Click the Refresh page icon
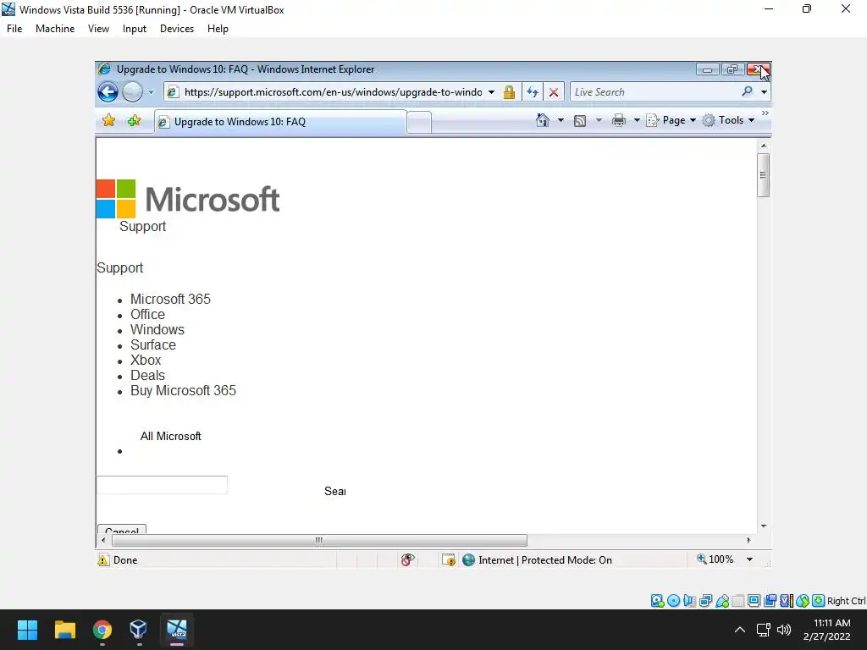The height and width of the screenshot is (650, 867). click(x=533, y=92)
